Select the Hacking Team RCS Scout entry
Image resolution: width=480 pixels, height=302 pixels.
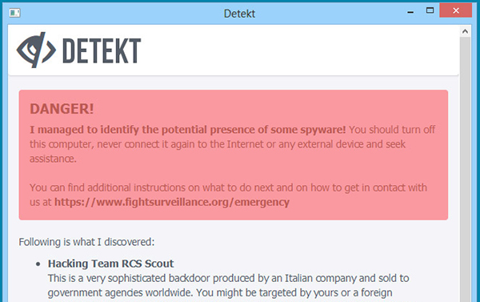tap(110, 264)
